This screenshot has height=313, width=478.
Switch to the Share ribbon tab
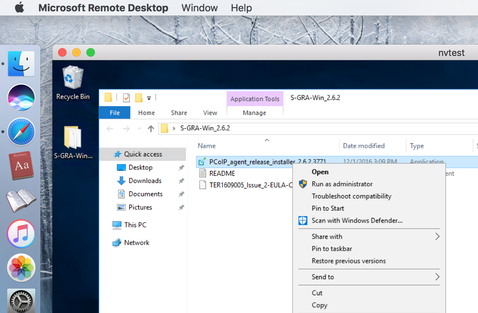click(179, 113)
